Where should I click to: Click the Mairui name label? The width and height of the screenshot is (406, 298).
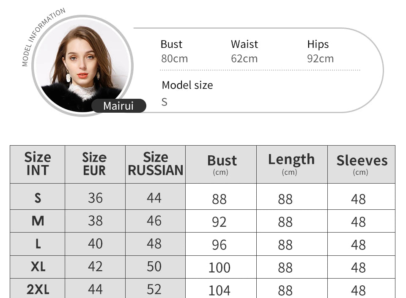118,106
